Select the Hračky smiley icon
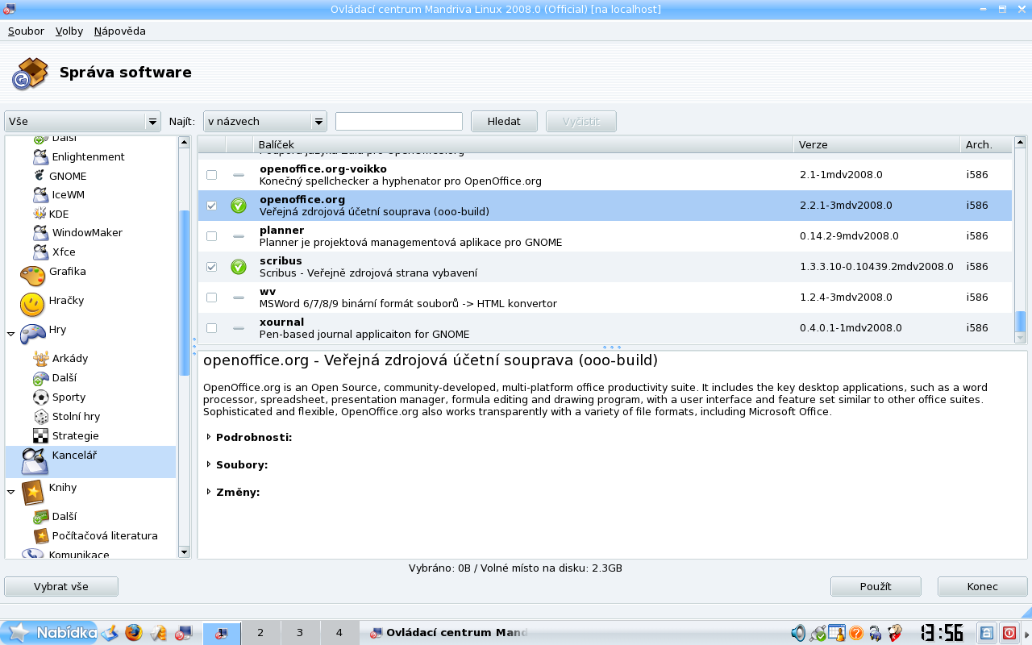 (x=32, y=304)
